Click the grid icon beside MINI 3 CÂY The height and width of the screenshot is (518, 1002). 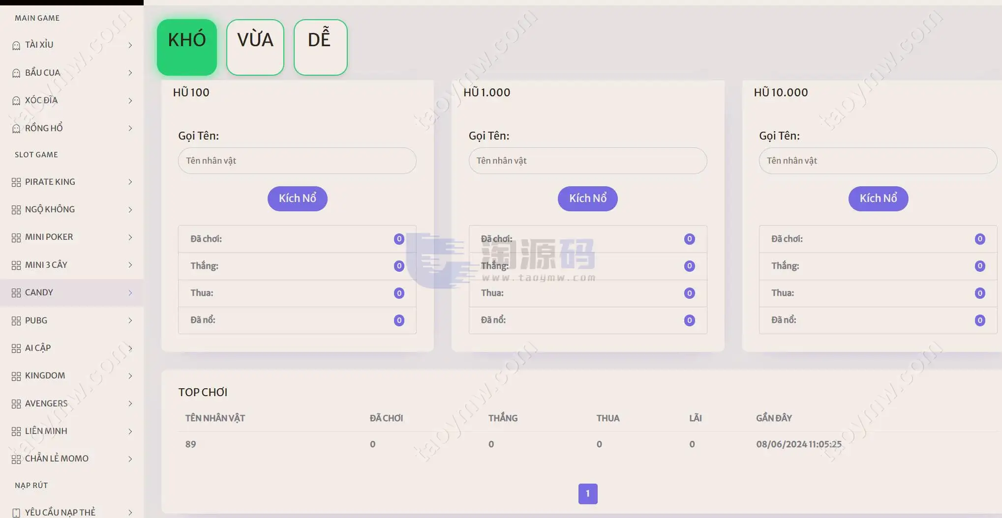point(16,265)
